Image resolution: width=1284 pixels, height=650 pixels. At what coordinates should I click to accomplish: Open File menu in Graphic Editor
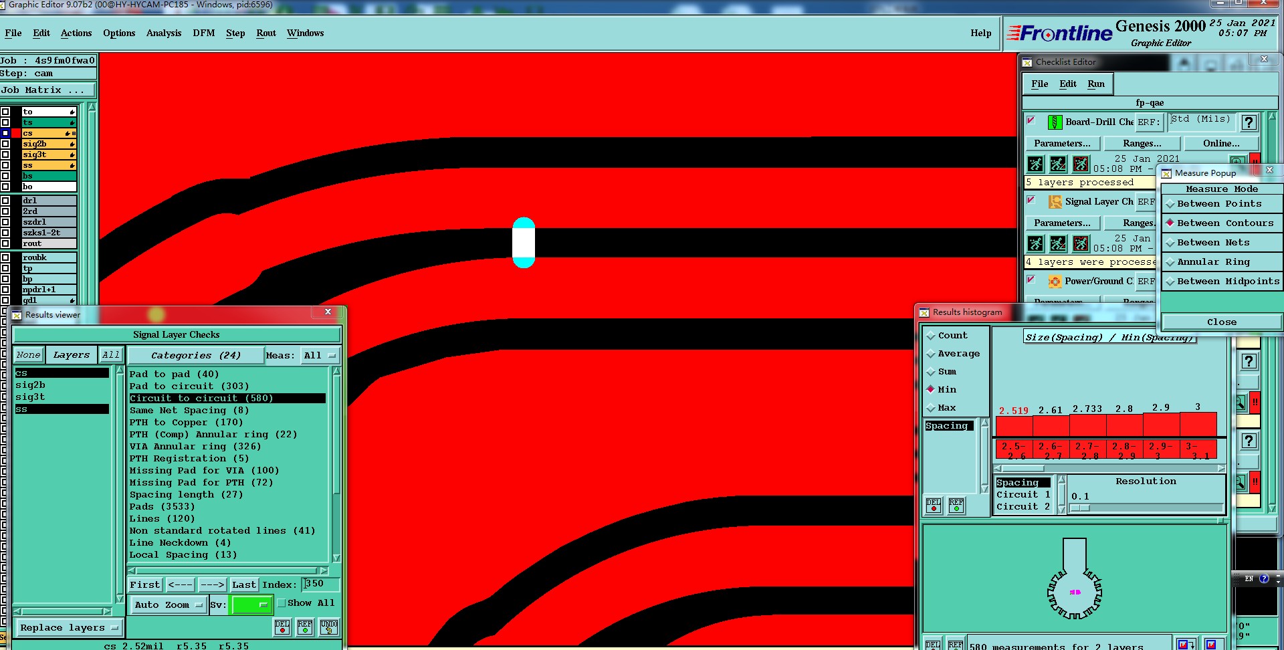pos(13,33)
